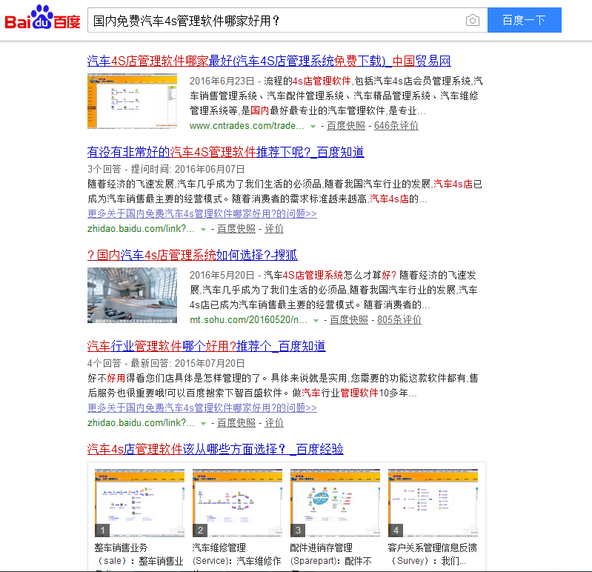Image resolution: width=592 pixels, height=572 pixels.
Task: Open step 2 thumbnail 汽车维修管理
Action: (237, 503)
